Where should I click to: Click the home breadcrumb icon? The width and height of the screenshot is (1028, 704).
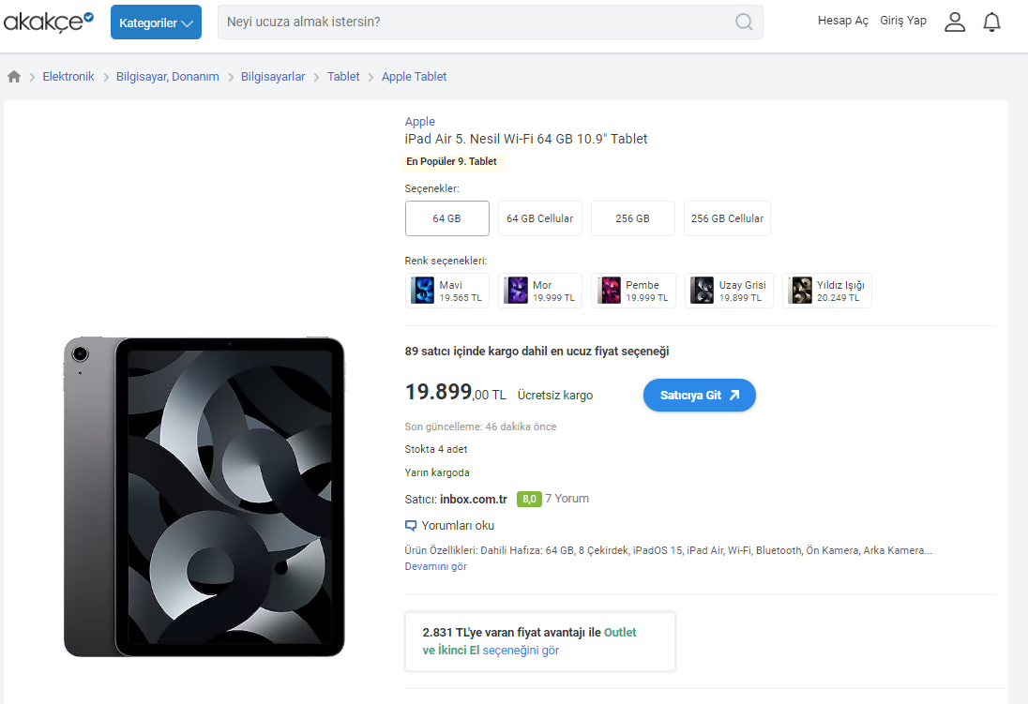(14, 77)
